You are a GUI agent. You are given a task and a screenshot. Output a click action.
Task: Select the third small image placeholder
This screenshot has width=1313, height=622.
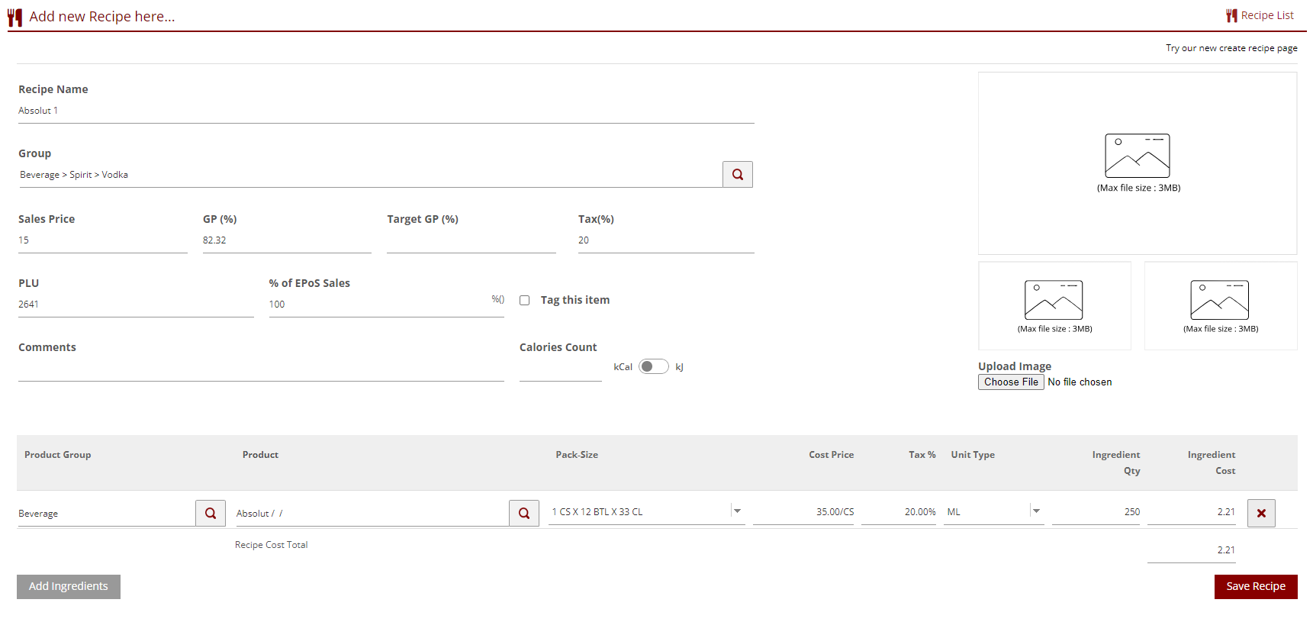click(x=1220, y=305)
